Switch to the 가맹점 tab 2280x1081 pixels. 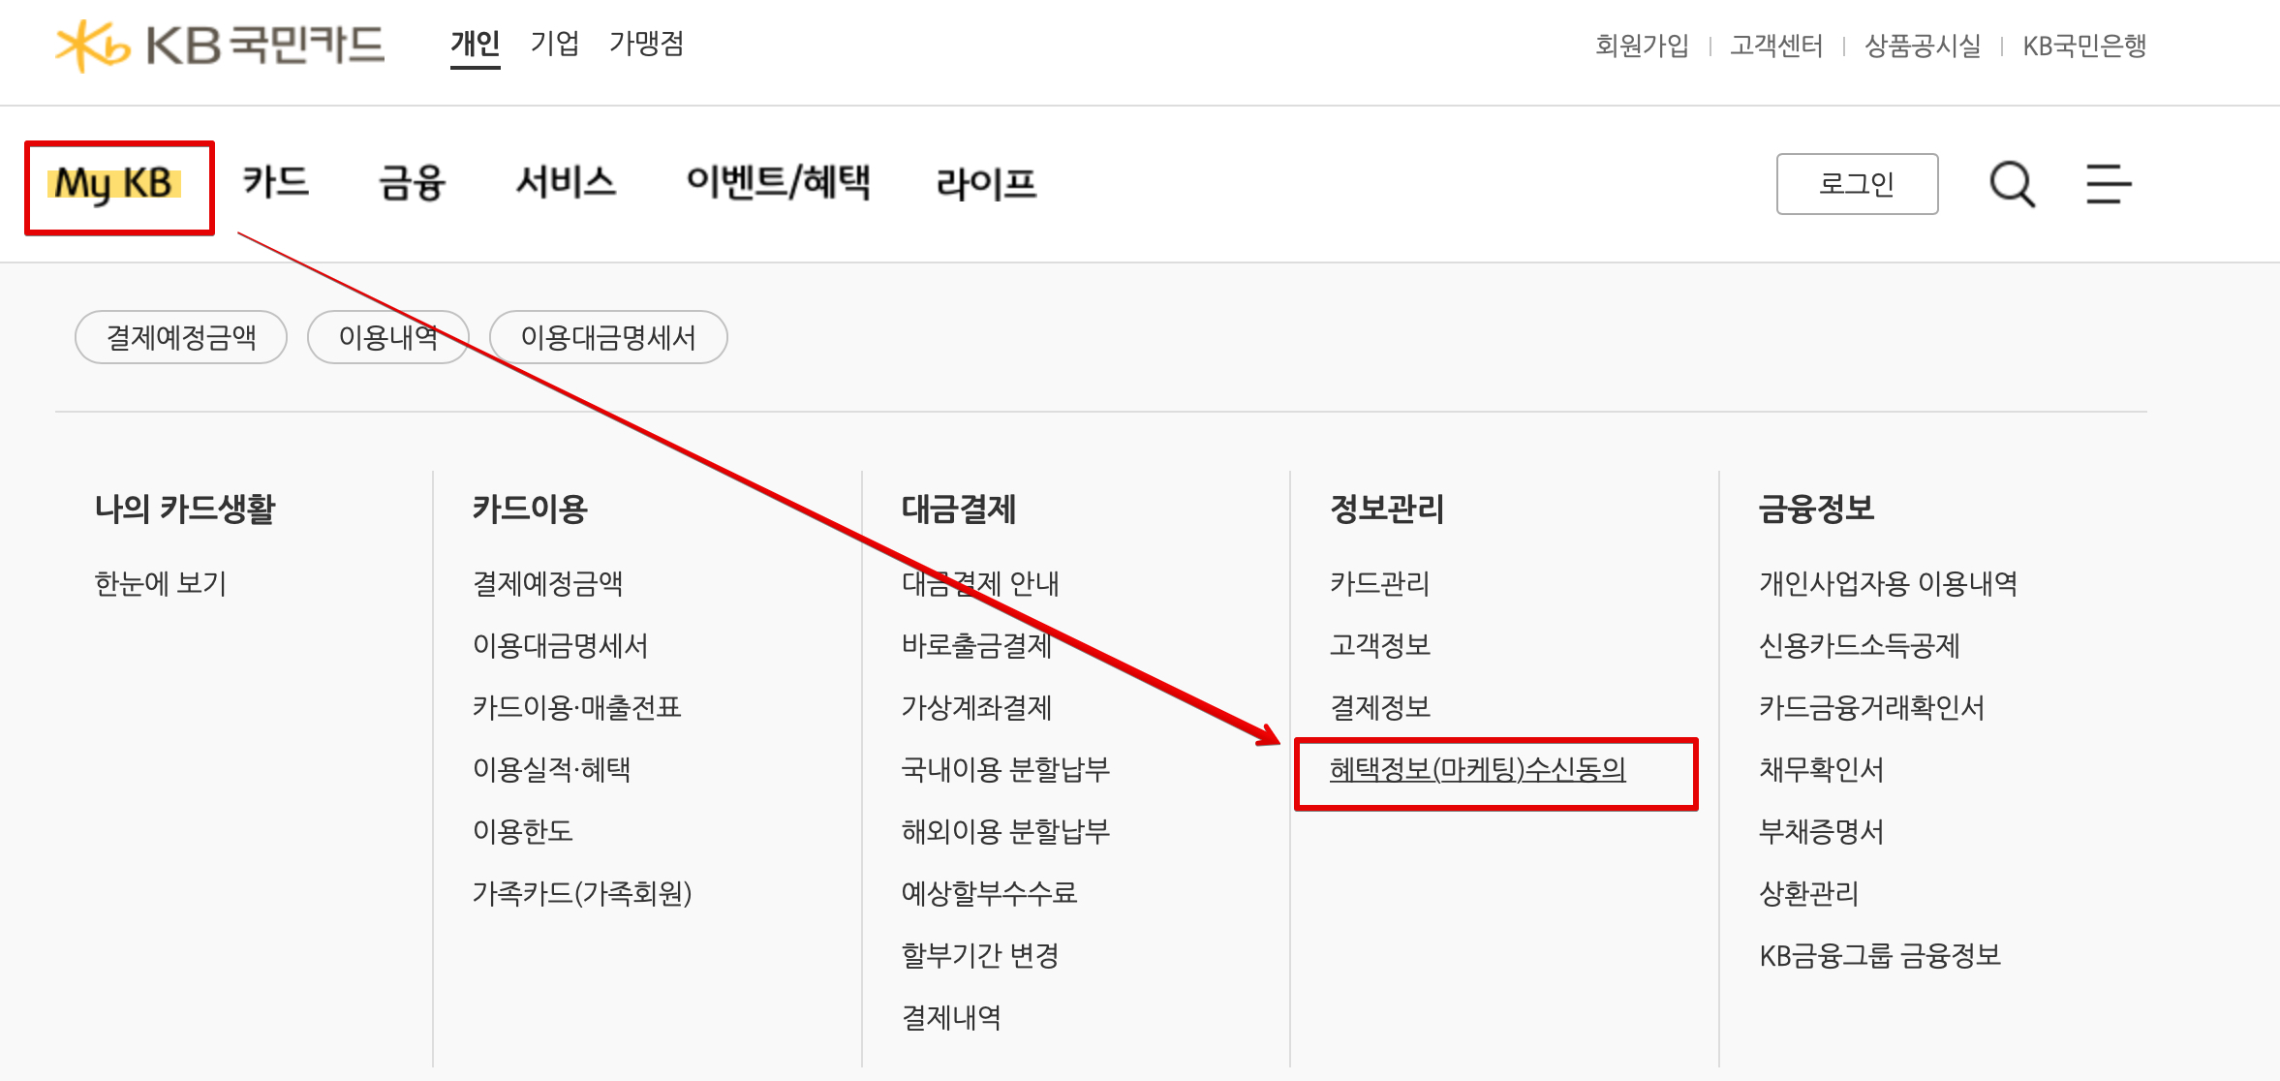point(646,45)
